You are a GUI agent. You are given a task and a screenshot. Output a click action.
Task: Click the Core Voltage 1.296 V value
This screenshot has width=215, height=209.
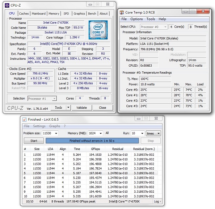click(x=75, y=37)
